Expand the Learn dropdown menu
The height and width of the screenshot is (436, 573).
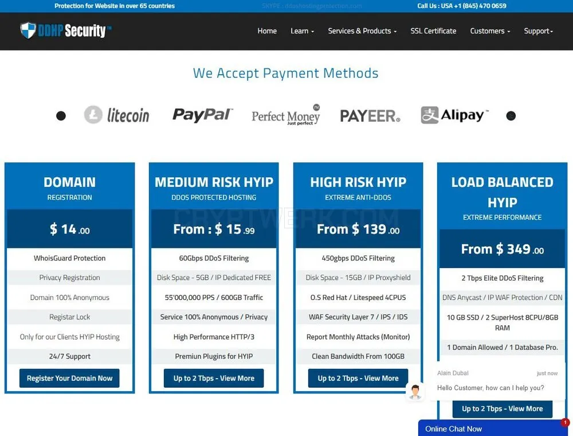(x=302, y=31)
